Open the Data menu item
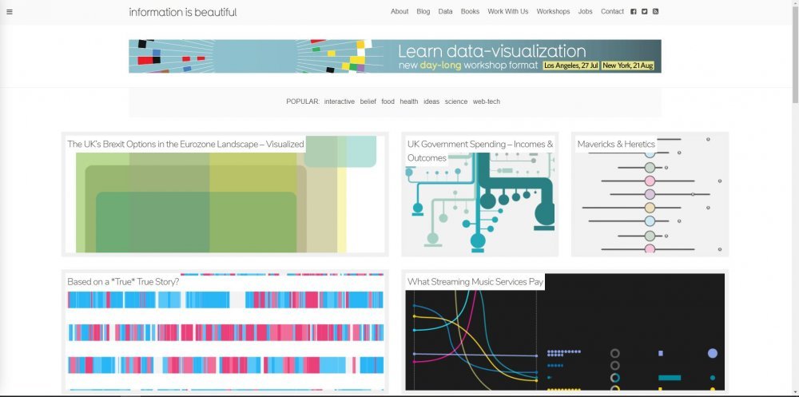The width and height of the screenshot is (799, 397). click(445, 11)
